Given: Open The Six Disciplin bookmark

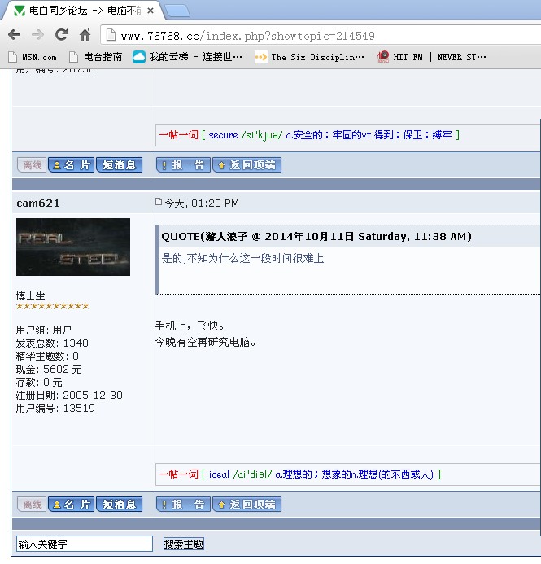Looking at the screenshot, I should 310,57.
